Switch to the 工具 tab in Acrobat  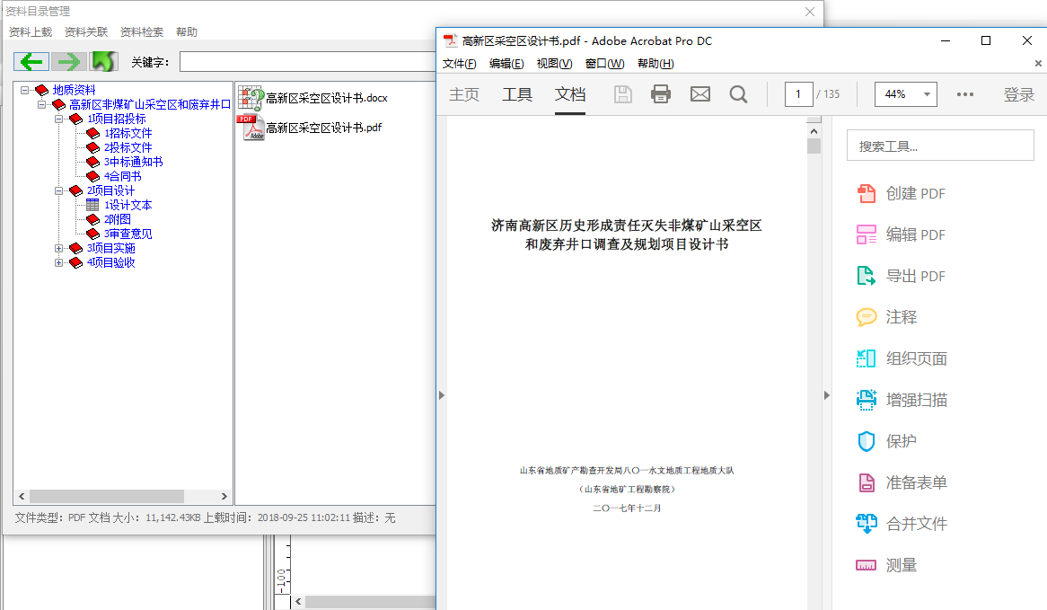pyautogui.click(x=517, y=93)
